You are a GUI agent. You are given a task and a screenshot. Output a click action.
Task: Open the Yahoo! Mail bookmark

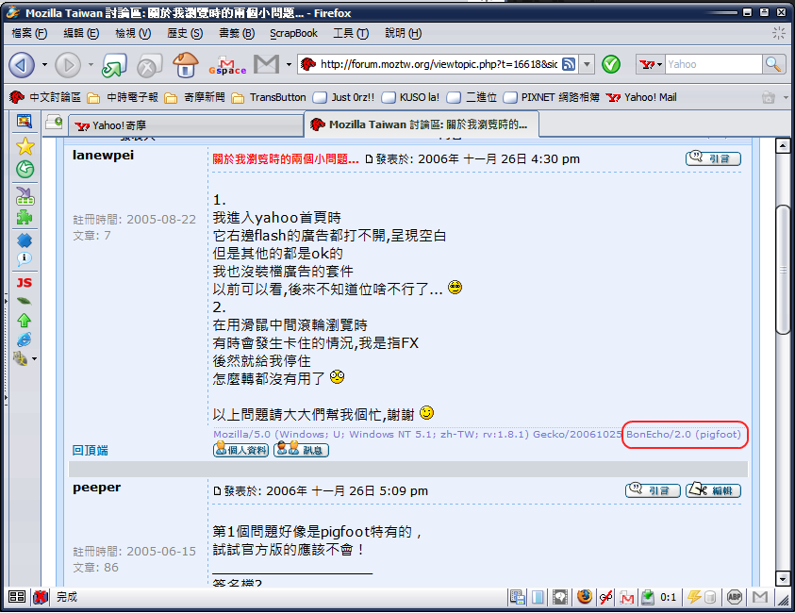[x=641, y=97]
